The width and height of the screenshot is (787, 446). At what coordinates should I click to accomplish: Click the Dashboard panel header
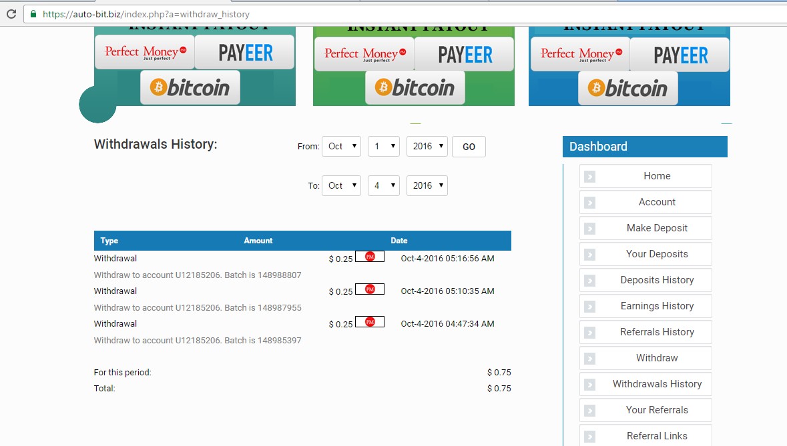[x=645, y=146]
